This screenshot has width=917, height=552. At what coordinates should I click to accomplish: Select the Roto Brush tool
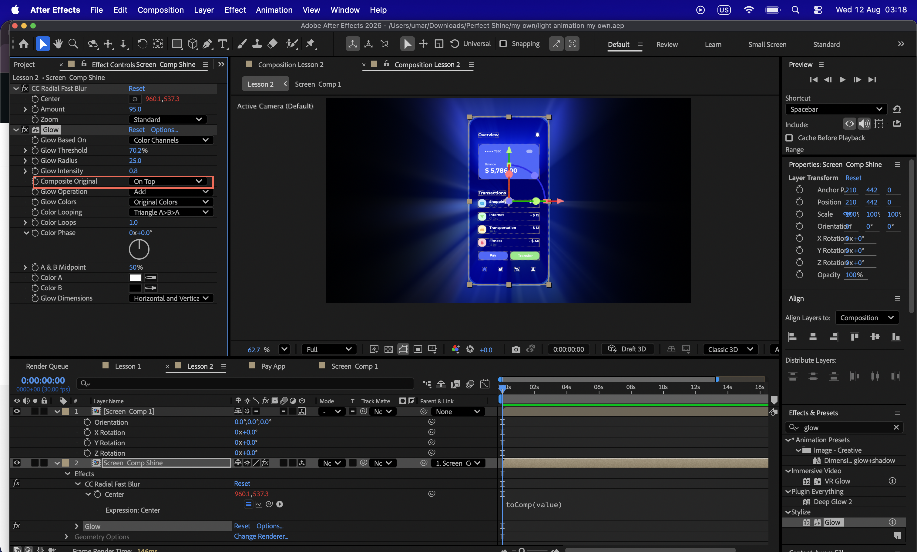[x=292, y=44]
